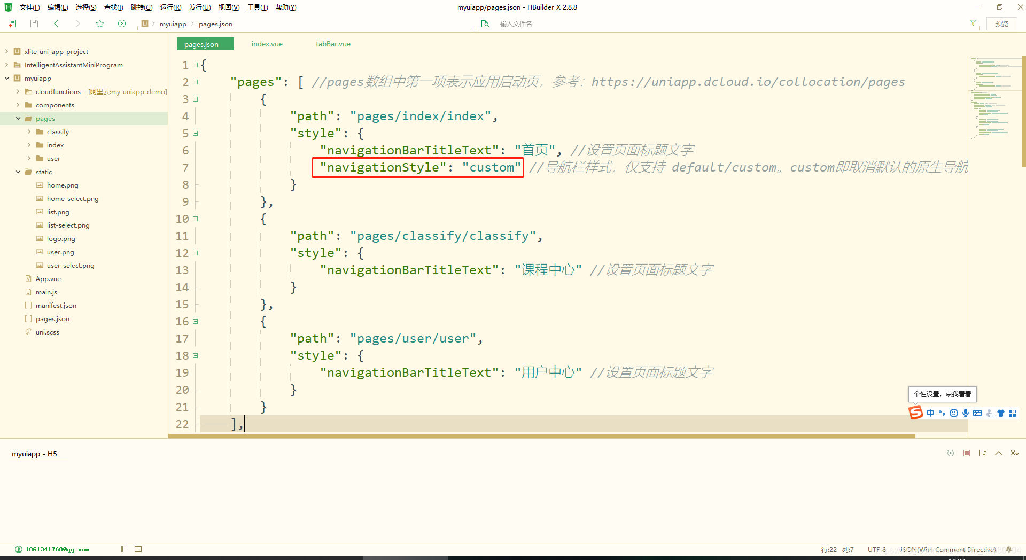The height and width of the screenshot is (560, 1026).
Task: Collapse the pages folder
Action: point(18,118)
